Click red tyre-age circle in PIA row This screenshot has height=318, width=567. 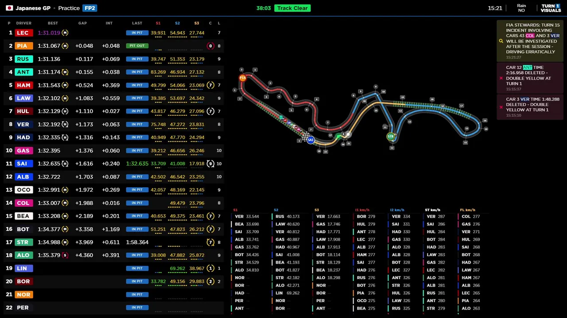click(x=210, y=46)
